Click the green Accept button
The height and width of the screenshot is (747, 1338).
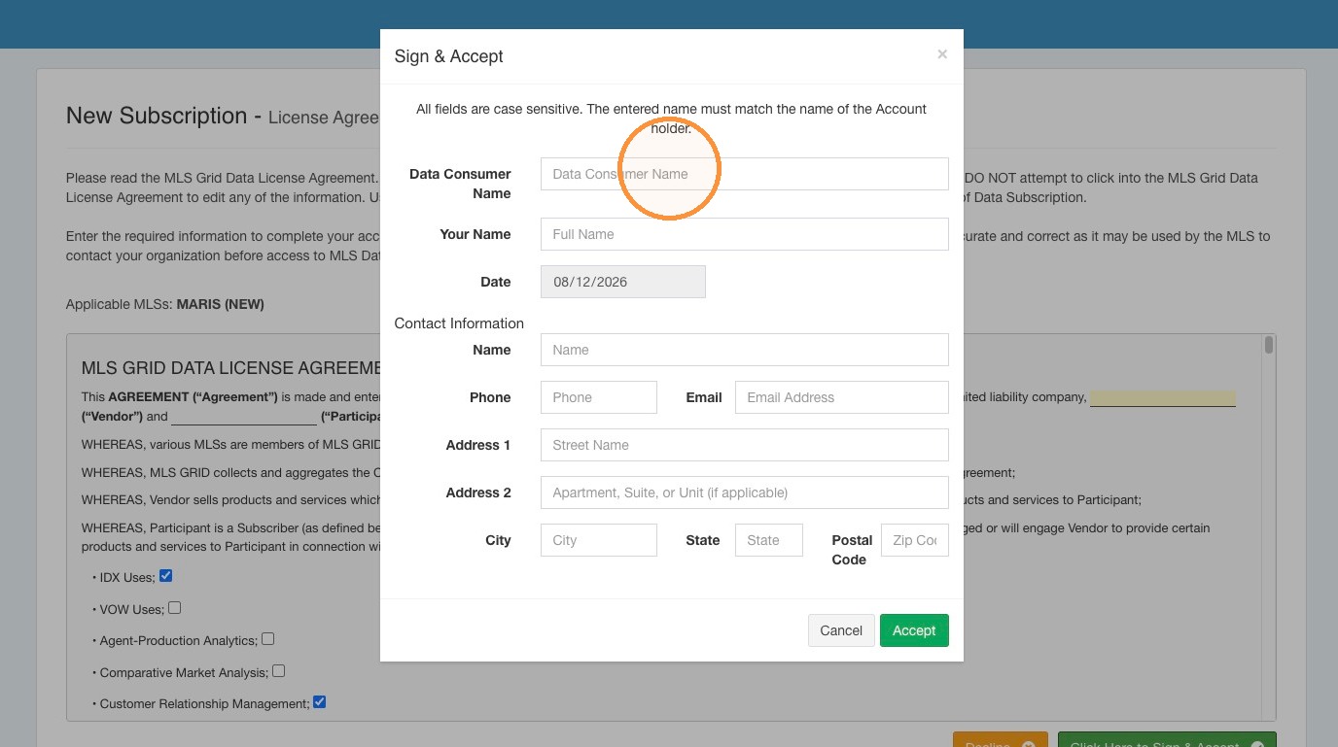[x=914, y=630]
